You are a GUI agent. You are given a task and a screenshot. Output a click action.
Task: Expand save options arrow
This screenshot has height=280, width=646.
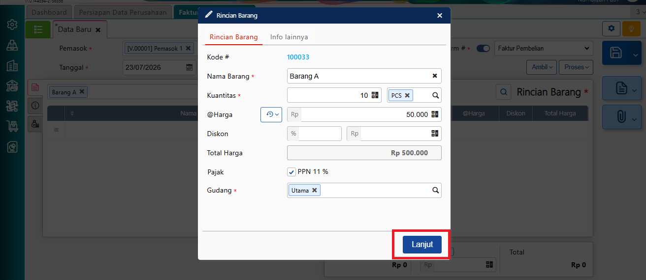pos(635,54)
